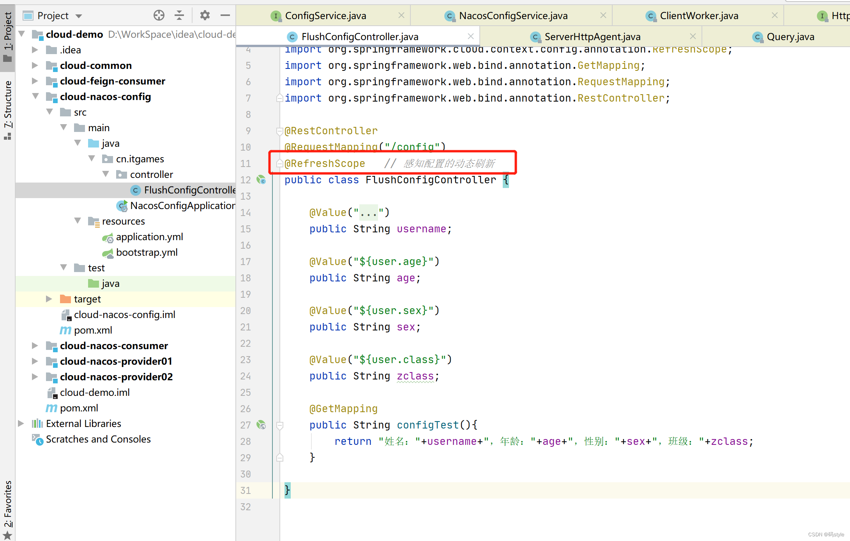The image size is (850, 541).
Task: Collapse the test folder arrow
Action: [64, 267]
